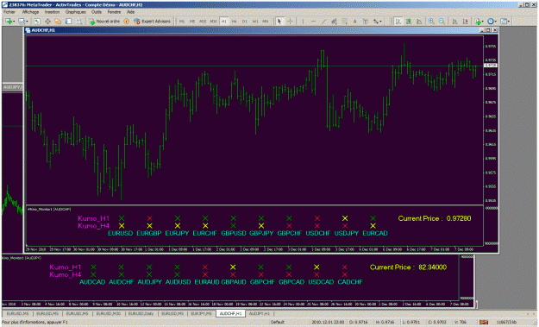Switch chart to M15 timeframe
Image resolution: width=539 pixels, height=327 pixels.
click(x=203, y=22)
